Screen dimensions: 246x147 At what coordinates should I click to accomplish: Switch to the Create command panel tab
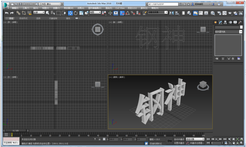point(216,22)
